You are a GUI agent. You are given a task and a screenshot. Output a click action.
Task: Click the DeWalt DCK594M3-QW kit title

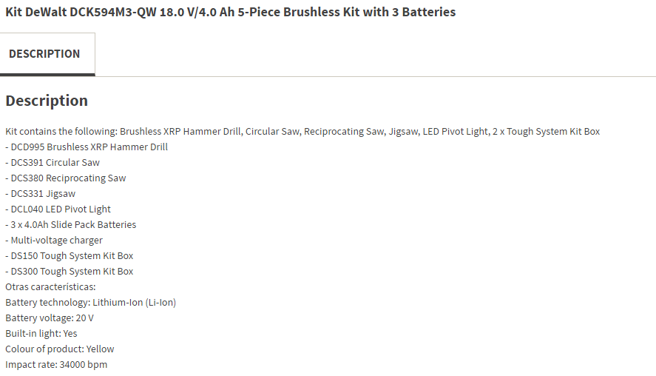[230, 12]
